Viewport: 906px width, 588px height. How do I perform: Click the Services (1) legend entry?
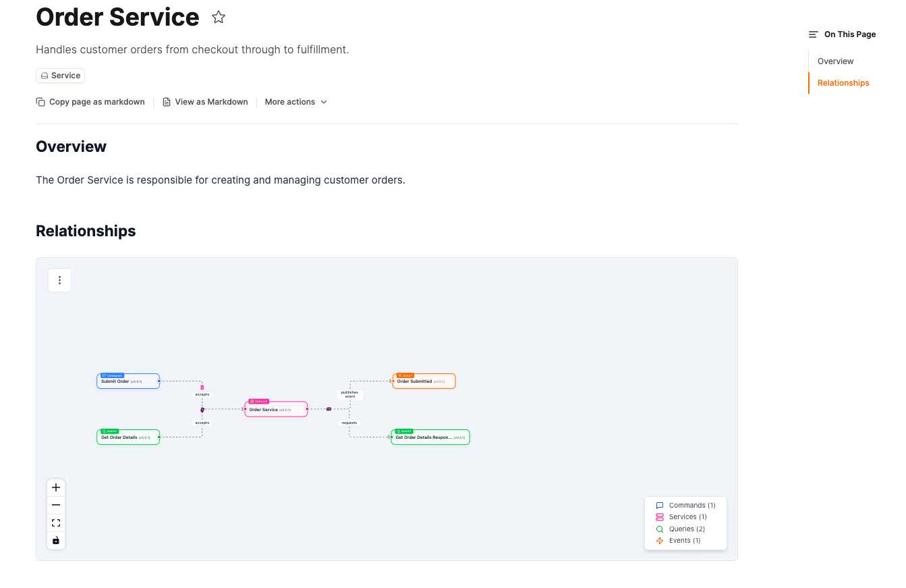(681, 517)
